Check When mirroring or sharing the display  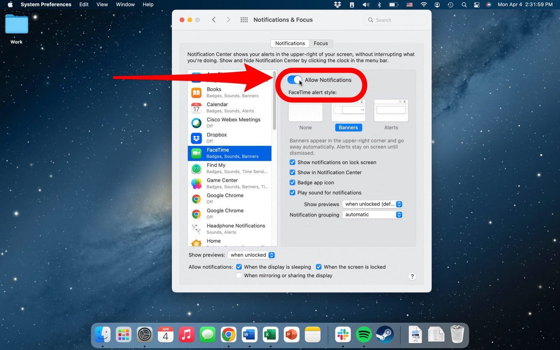tap(239, 275)
